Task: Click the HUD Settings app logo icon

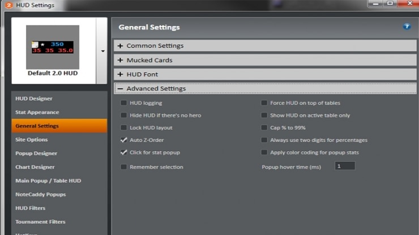Action: tap(9, 5)
